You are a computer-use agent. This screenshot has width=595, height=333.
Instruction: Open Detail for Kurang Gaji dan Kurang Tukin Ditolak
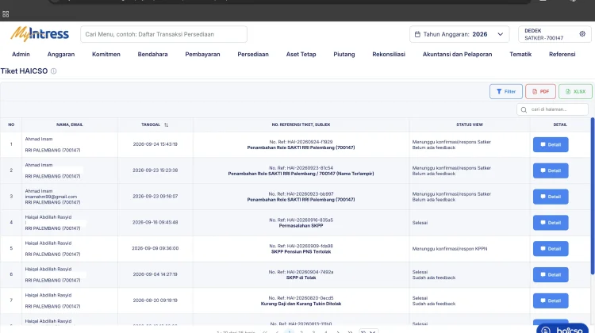tap(551, 300)
